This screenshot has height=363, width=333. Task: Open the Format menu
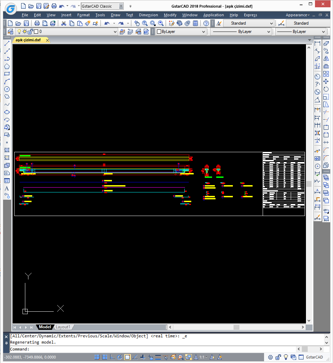[x=83, y=15]
